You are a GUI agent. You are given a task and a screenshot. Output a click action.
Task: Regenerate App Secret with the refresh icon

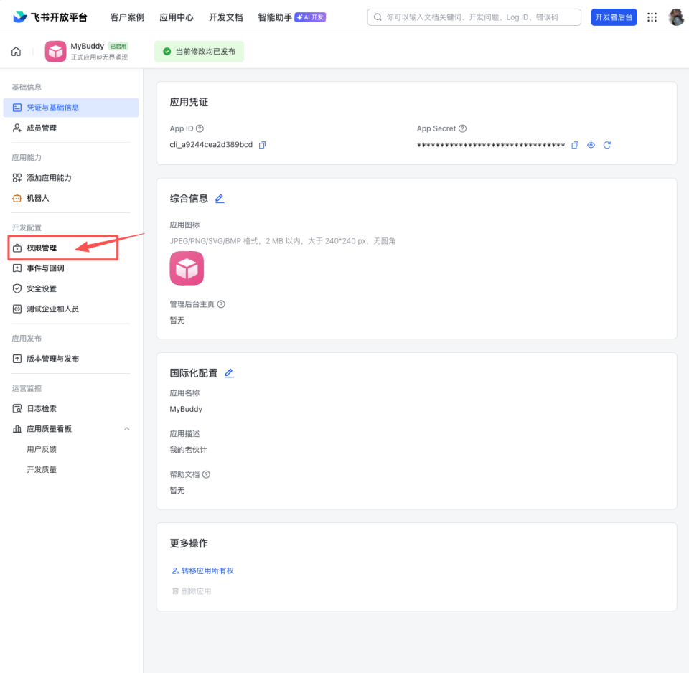(607, 145)
